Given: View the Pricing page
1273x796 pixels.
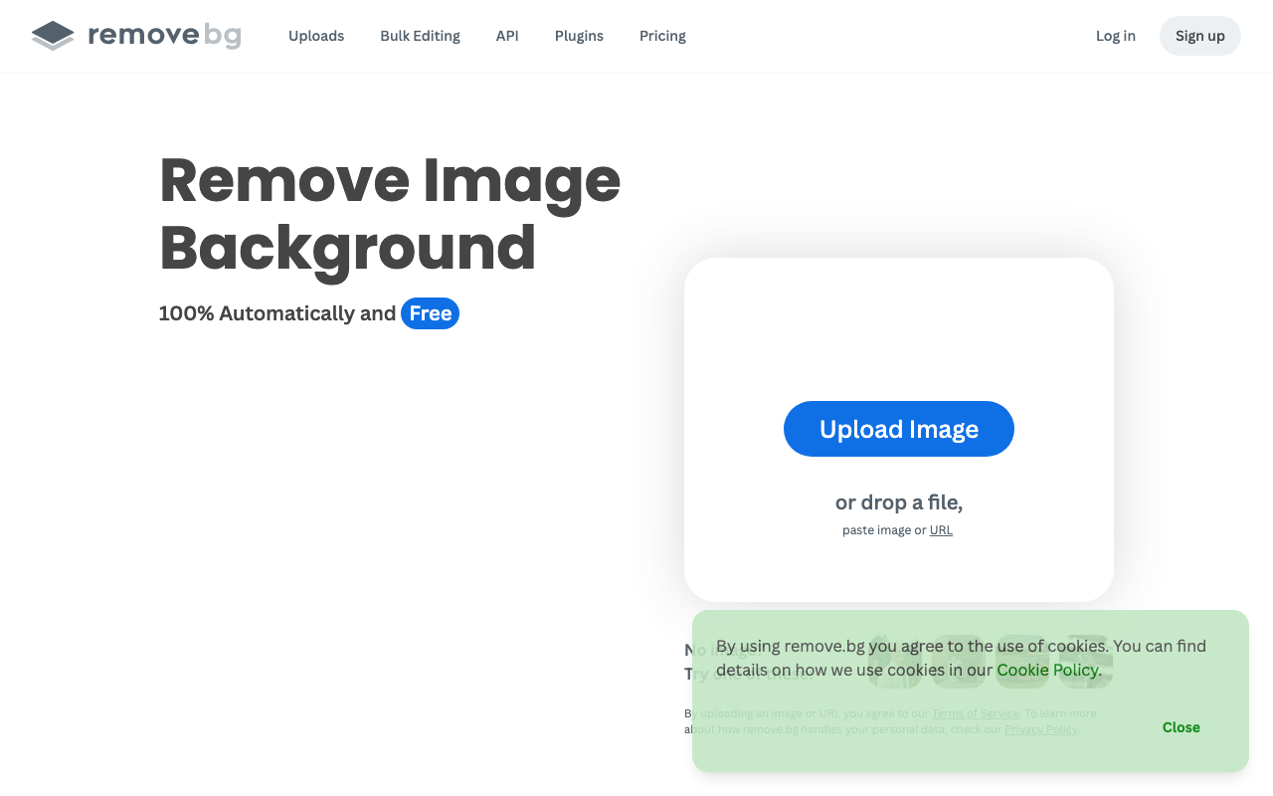Looking at the screenshot, I should click(x=662, y=36).
